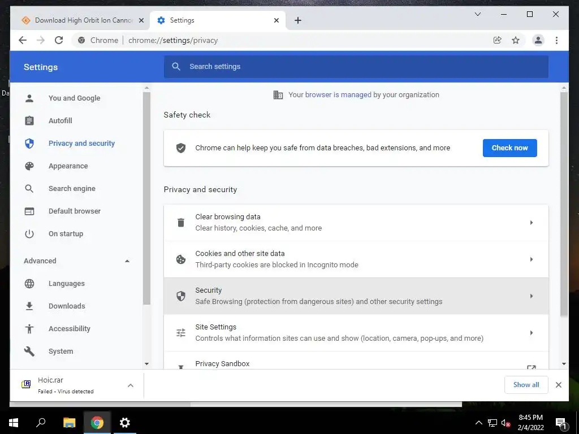Click the magnifier icon beside Search engine
This screenshot has width=579, height=434.
pos(29,189)
